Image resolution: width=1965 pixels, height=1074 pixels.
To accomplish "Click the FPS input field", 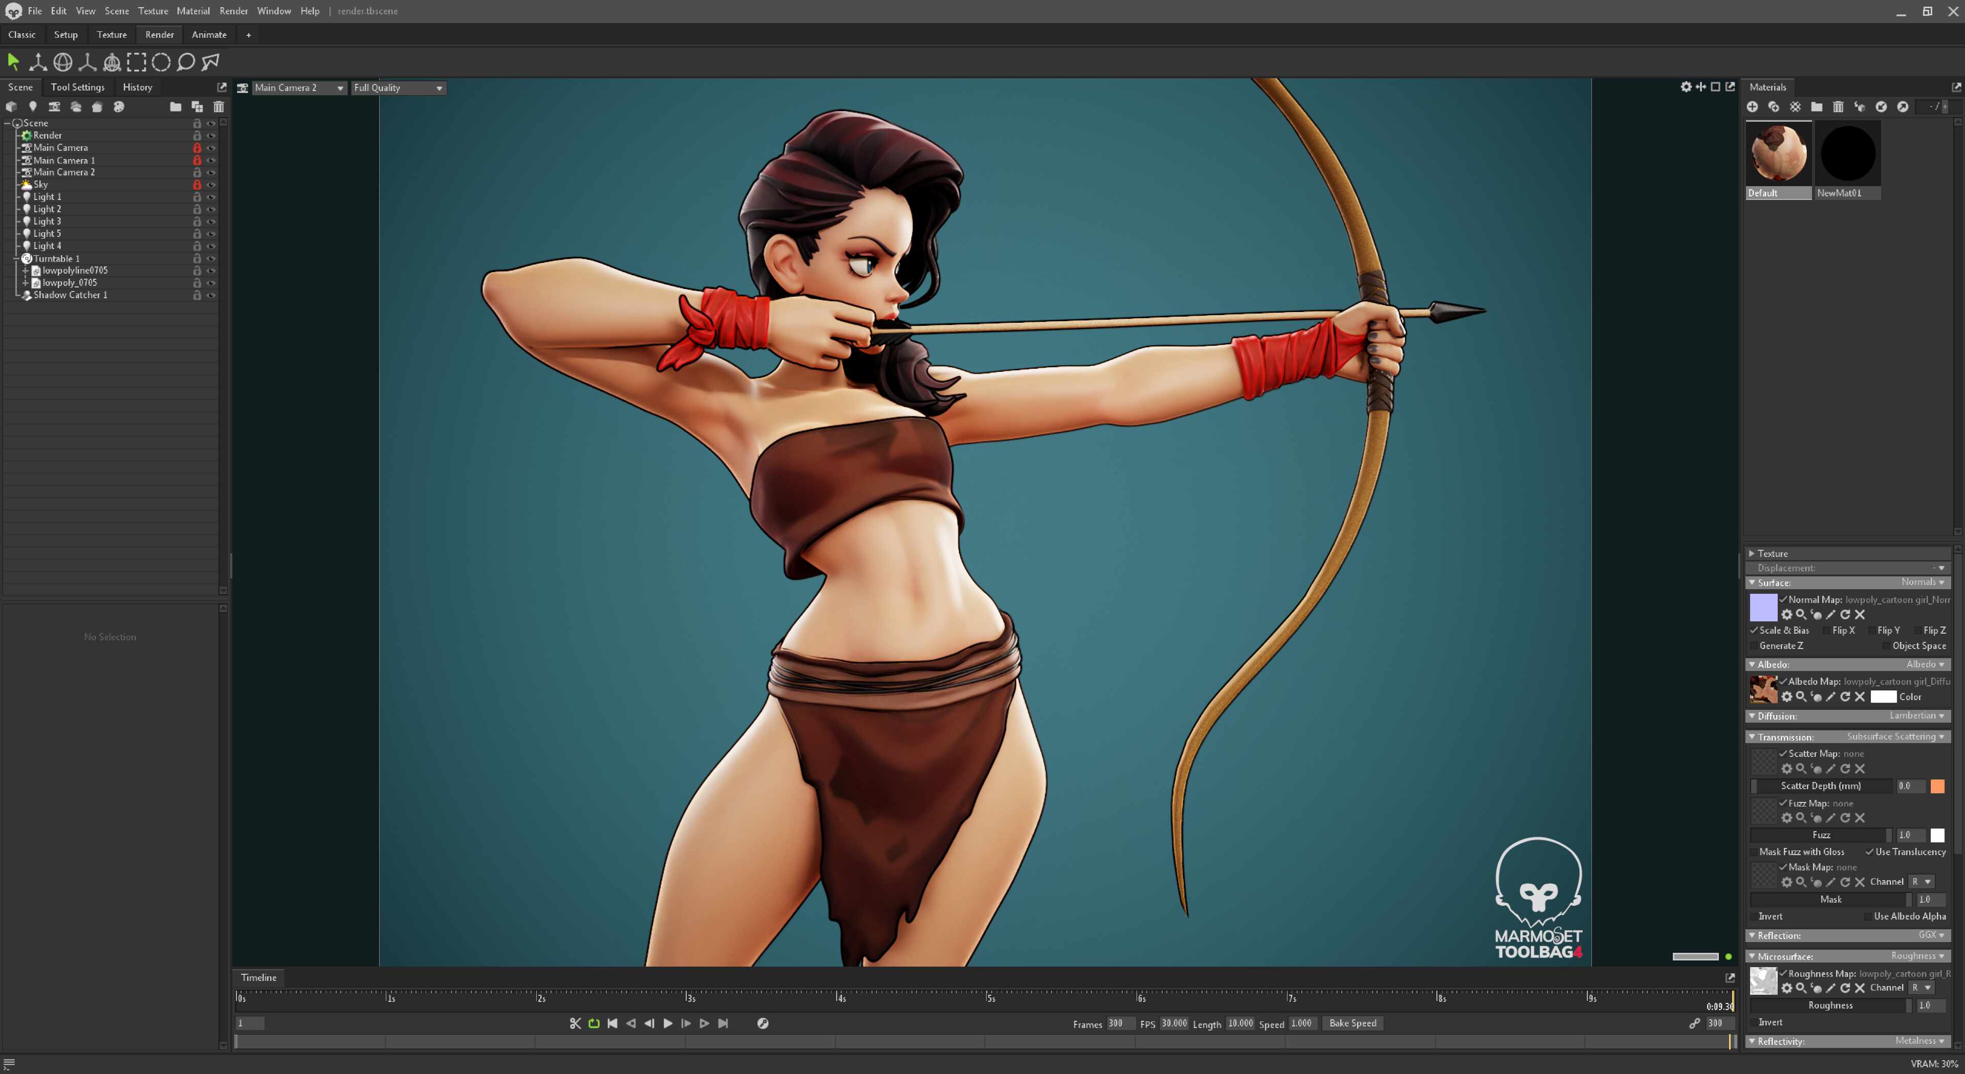I will pyautogui.click(x=1174, y=1023).
